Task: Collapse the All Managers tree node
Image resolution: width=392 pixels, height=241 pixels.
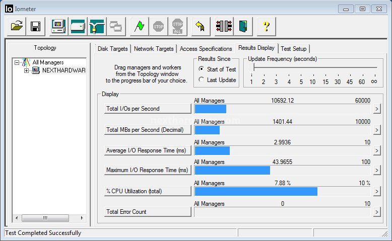Action: point(17,62)
